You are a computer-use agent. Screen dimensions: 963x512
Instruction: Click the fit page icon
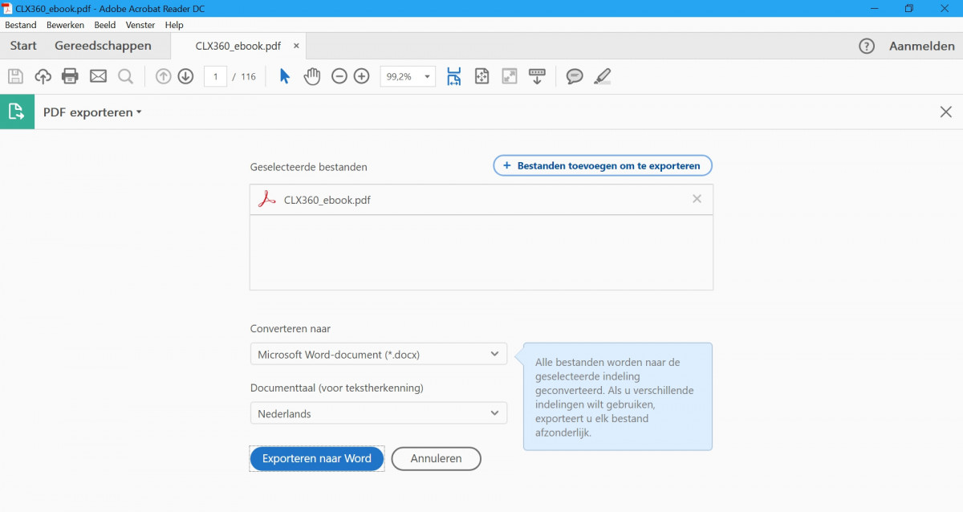click(x=481, y=76)
